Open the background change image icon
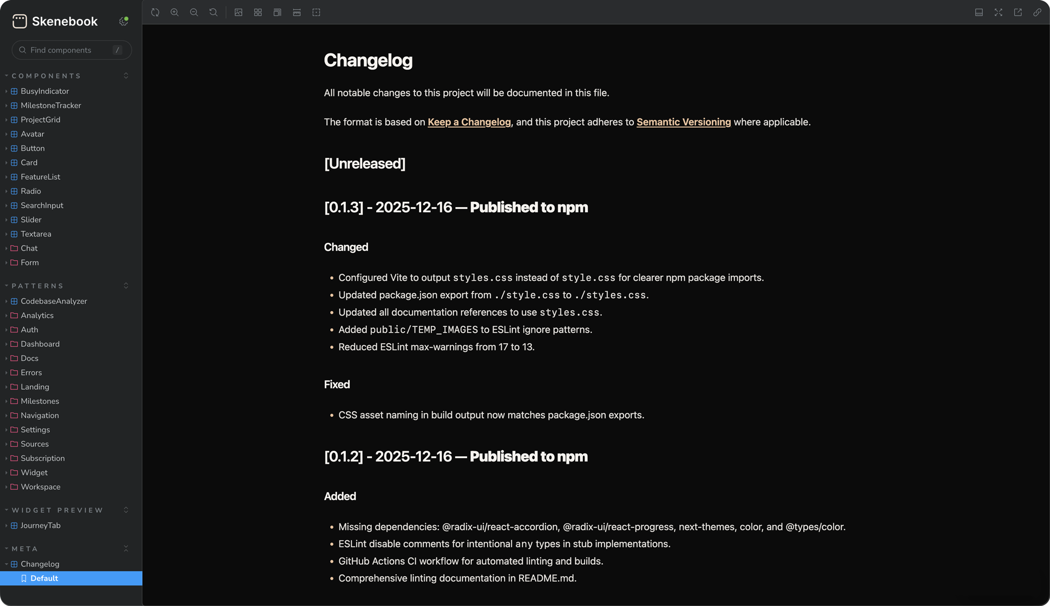Image resolution: width=1050 pixels, height=606 pixels. tap(238, 12)
